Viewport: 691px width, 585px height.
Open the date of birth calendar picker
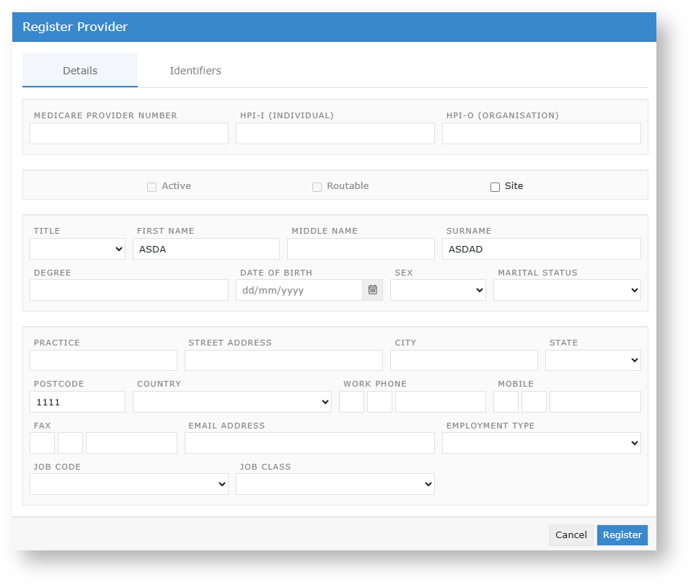tap(372, 290)
